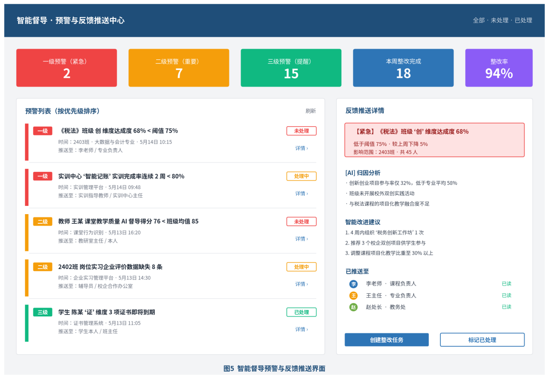
Task: Click the 一级 badge on 实训中心 alert
Action: pos(43,176)
